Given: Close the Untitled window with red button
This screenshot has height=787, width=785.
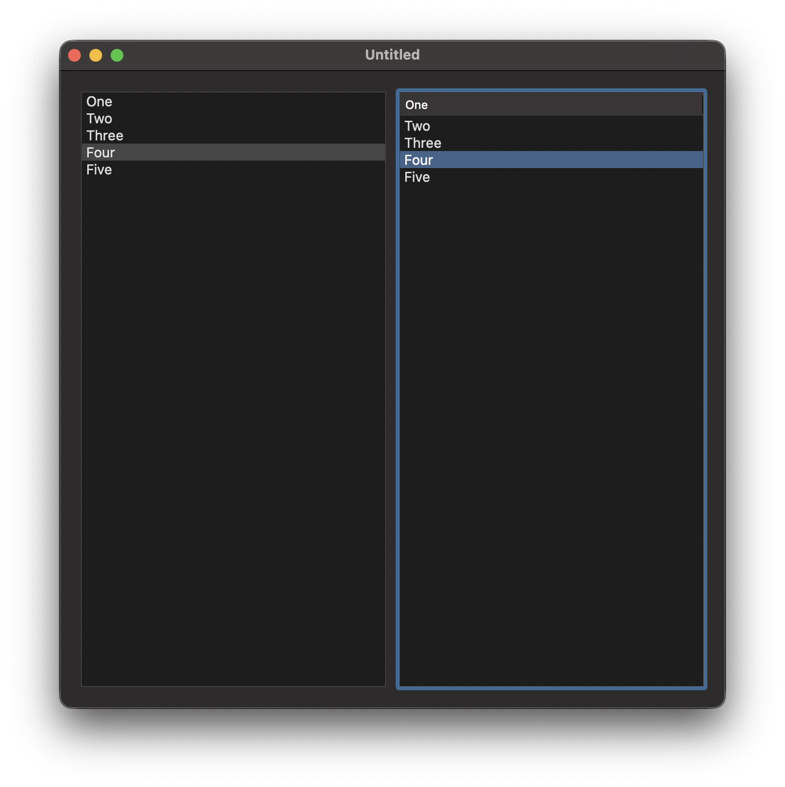Looking at the screenshot, I should pos(74,55).
